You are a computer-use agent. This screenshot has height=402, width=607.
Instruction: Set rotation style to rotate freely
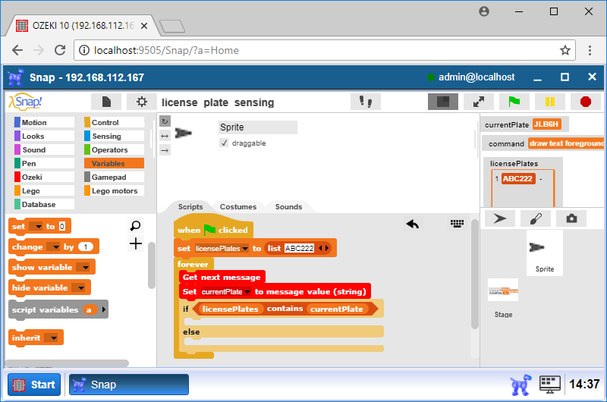coord(165,121)
